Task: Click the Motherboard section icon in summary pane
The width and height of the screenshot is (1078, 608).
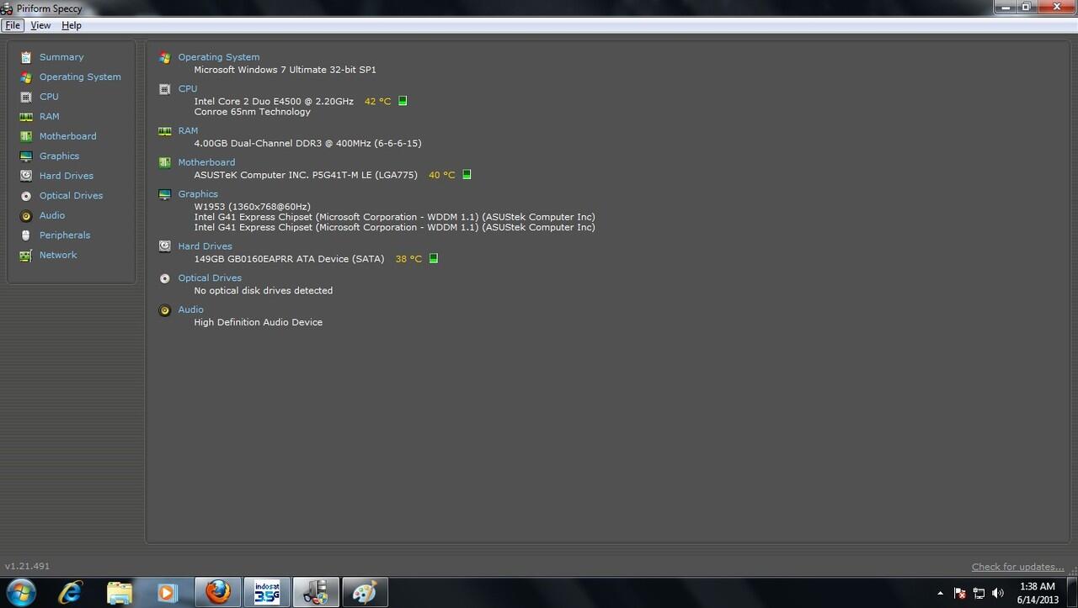Action: (165, 162)
